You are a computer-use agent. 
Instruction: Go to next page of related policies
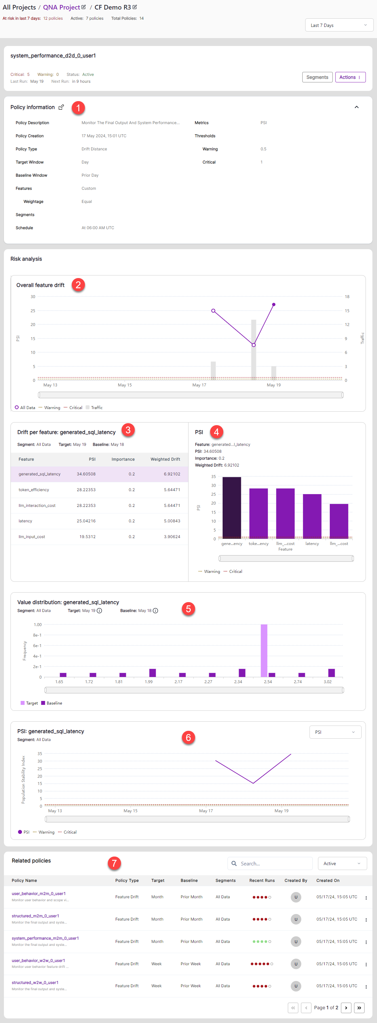346,1008
